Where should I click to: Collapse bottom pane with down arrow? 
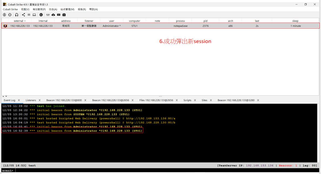pos(6,96)
